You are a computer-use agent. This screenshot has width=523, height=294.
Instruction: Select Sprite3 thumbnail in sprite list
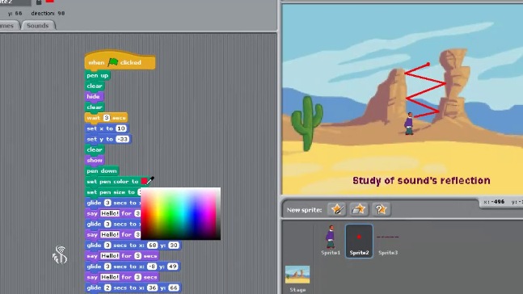tap(388, 241)
